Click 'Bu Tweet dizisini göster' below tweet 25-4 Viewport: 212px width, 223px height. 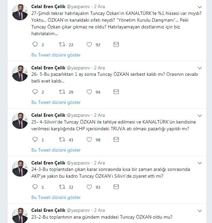56,150
